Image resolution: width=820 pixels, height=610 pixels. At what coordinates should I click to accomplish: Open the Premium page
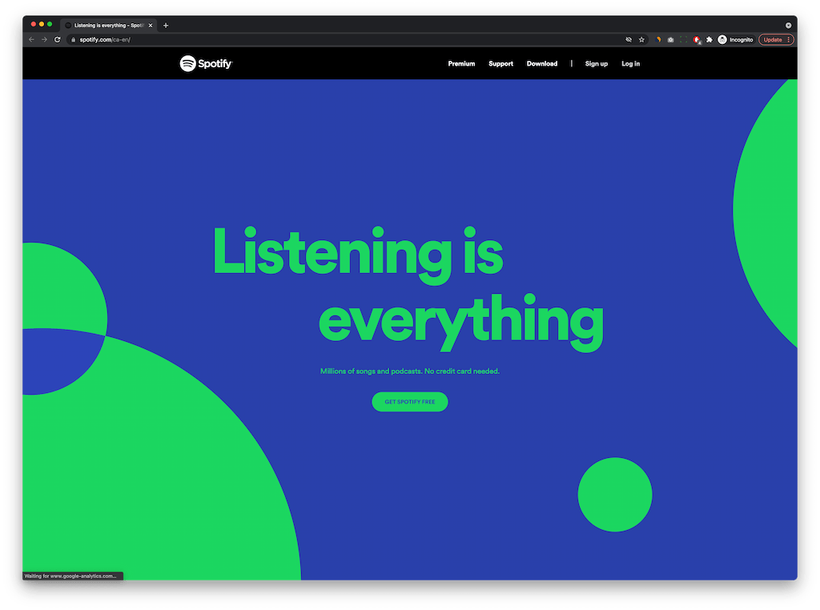click(x=461, y=63)
